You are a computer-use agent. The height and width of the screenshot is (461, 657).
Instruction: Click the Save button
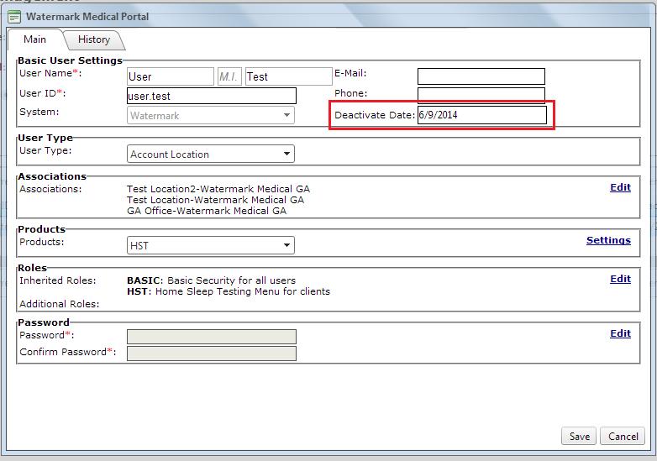point(579,437)
